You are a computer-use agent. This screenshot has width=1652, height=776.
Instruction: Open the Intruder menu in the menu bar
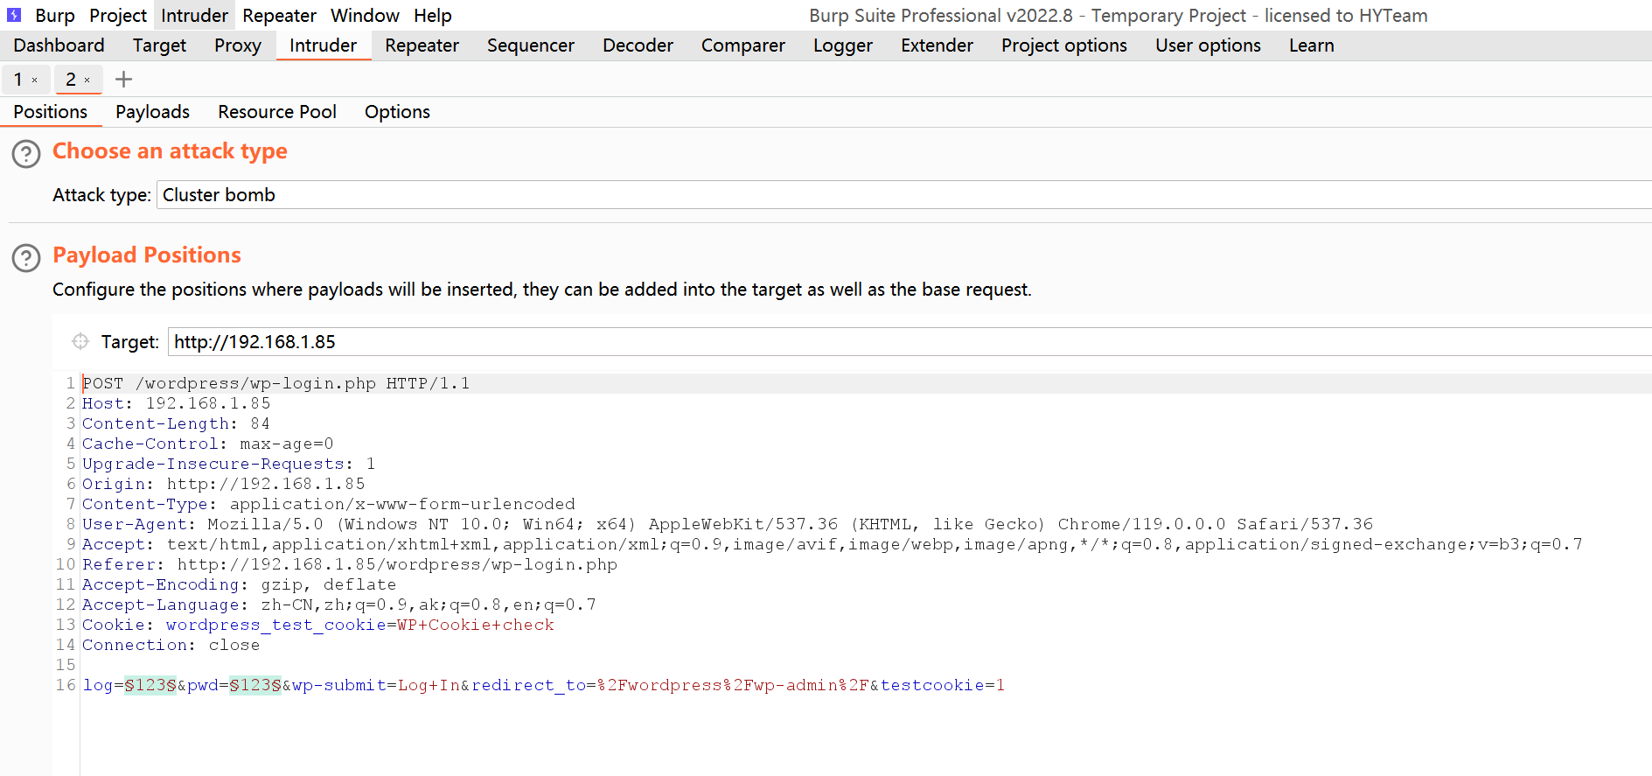coord(194,15)
